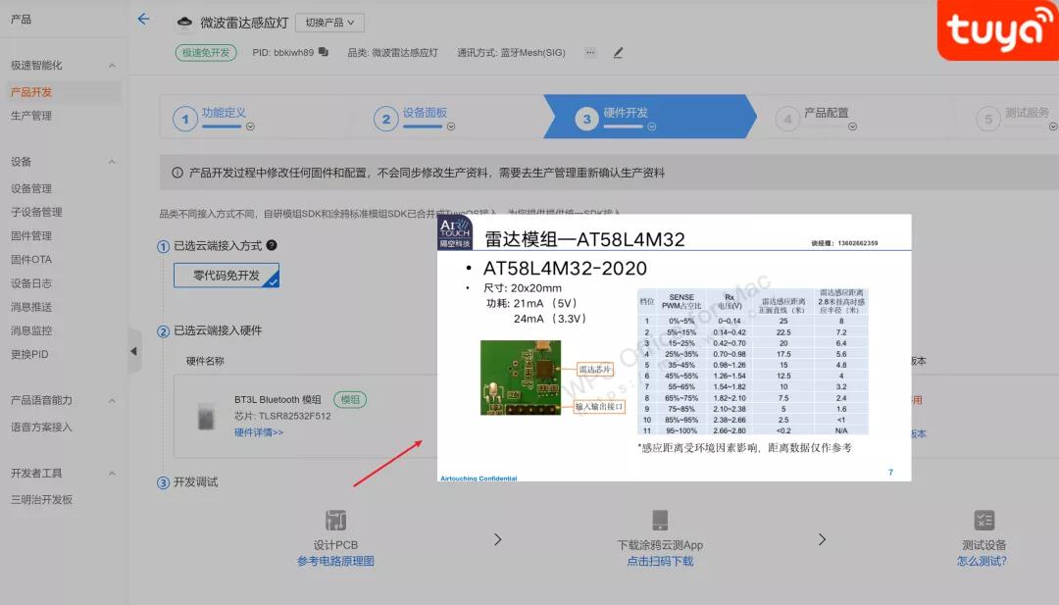The width and height of the screenshot is (1059, 605).
Task: Open 更换PID in sidebar
Action: point(29,354)
